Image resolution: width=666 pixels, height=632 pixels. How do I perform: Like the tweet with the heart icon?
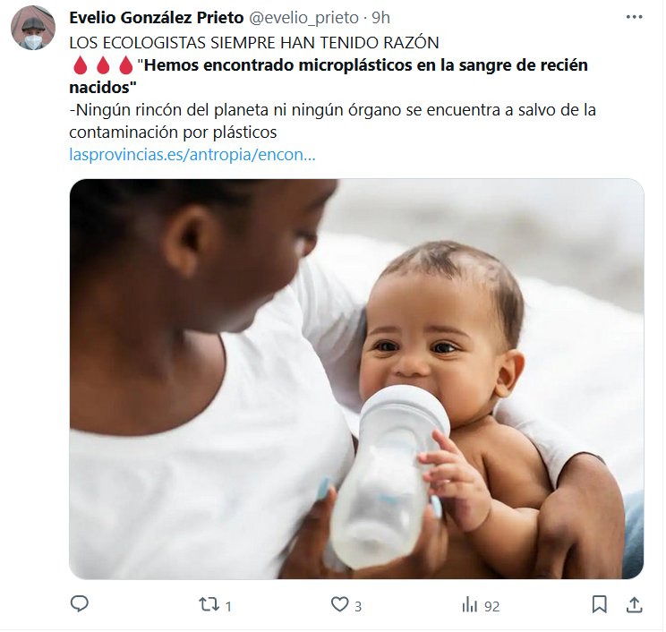pyautogui.click(x=340, y=604)
